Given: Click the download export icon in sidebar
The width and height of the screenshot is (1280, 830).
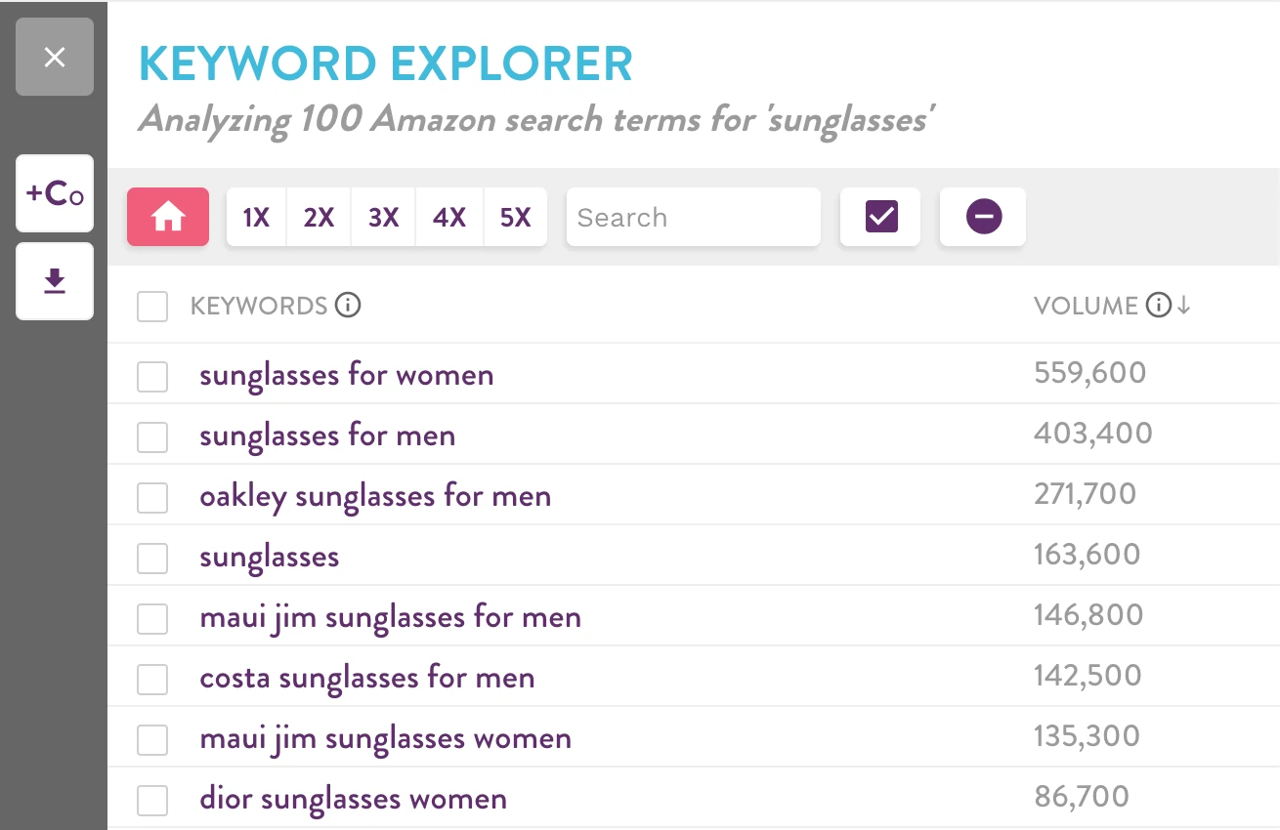Looking at the screenshot, I should click(54, 281).
